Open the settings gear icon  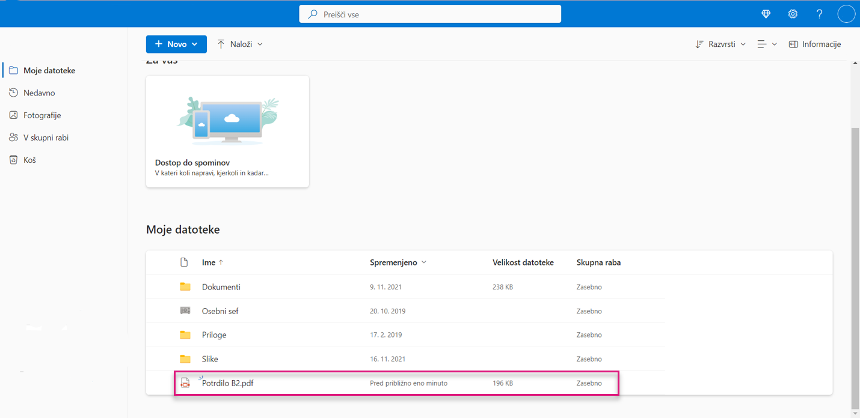(793, 14)
